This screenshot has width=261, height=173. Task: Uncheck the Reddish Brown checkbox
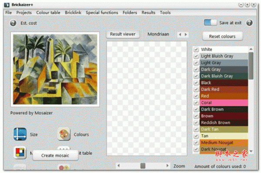point(196,122)
